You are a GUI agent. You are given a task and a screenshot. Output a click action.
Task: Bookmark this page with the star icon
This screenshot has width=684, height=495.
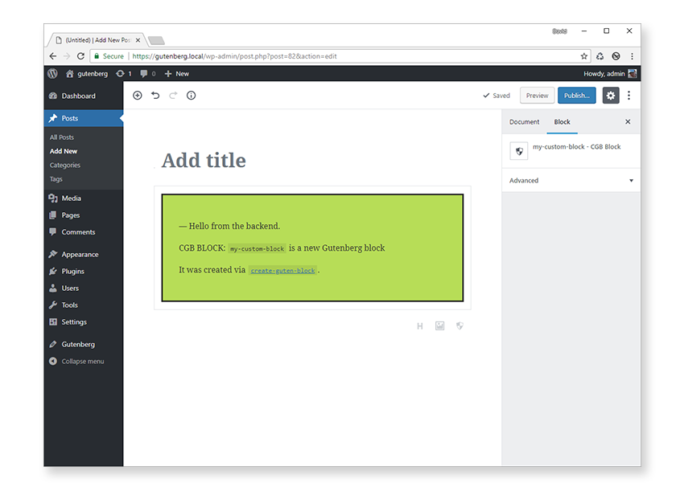pyautogui.click(x=584, y=56)
